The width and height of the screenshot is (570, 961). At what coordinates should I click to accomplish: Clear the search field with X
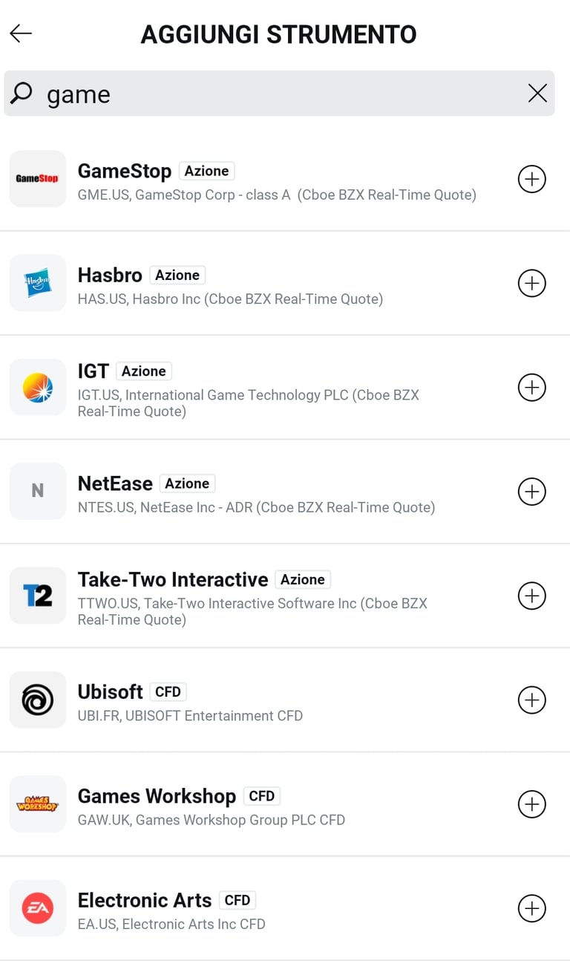click(x=537, y=94)
